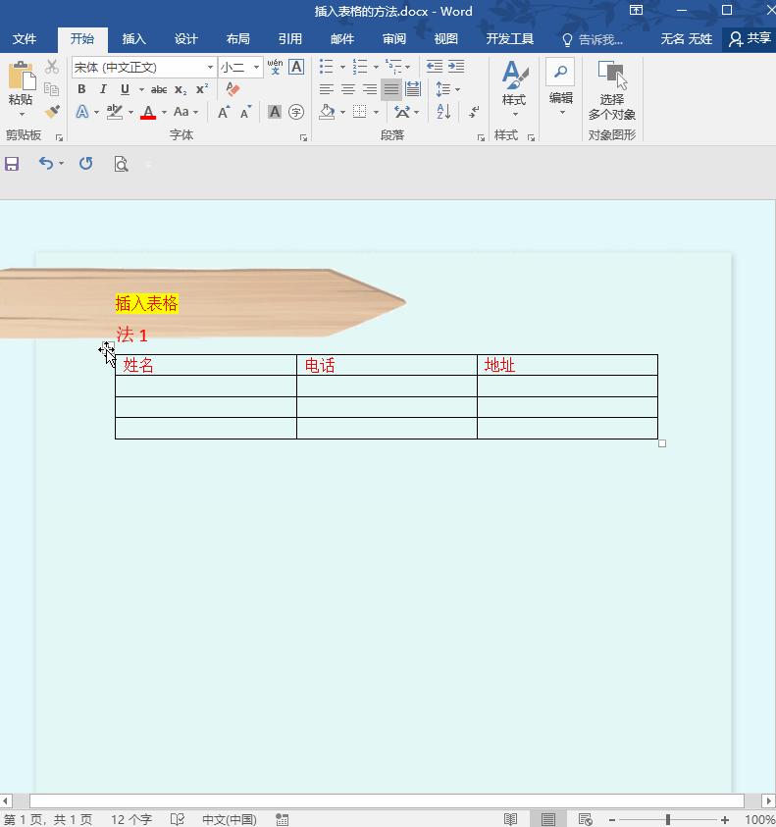Toggle bold formatting
The height and width of the screenshot is (827, 776).
click(81, 89)
